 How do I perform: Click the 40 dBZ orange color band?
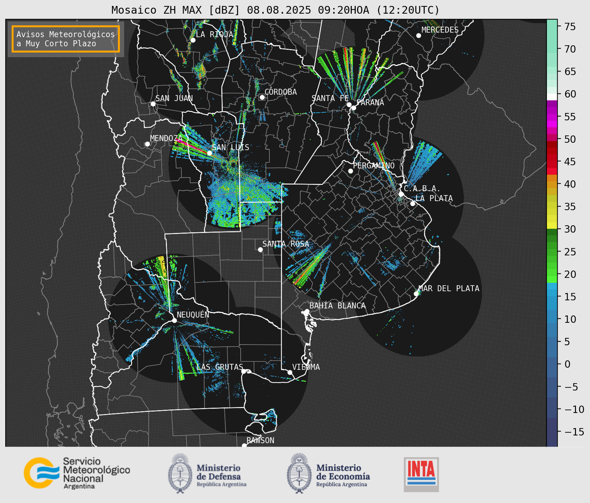coord(552,184)
